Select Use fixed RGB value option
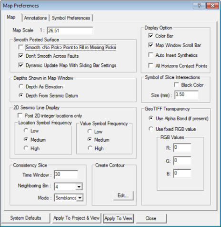The width and height of the screenshot is (221, 227). (x=151, y=129)
